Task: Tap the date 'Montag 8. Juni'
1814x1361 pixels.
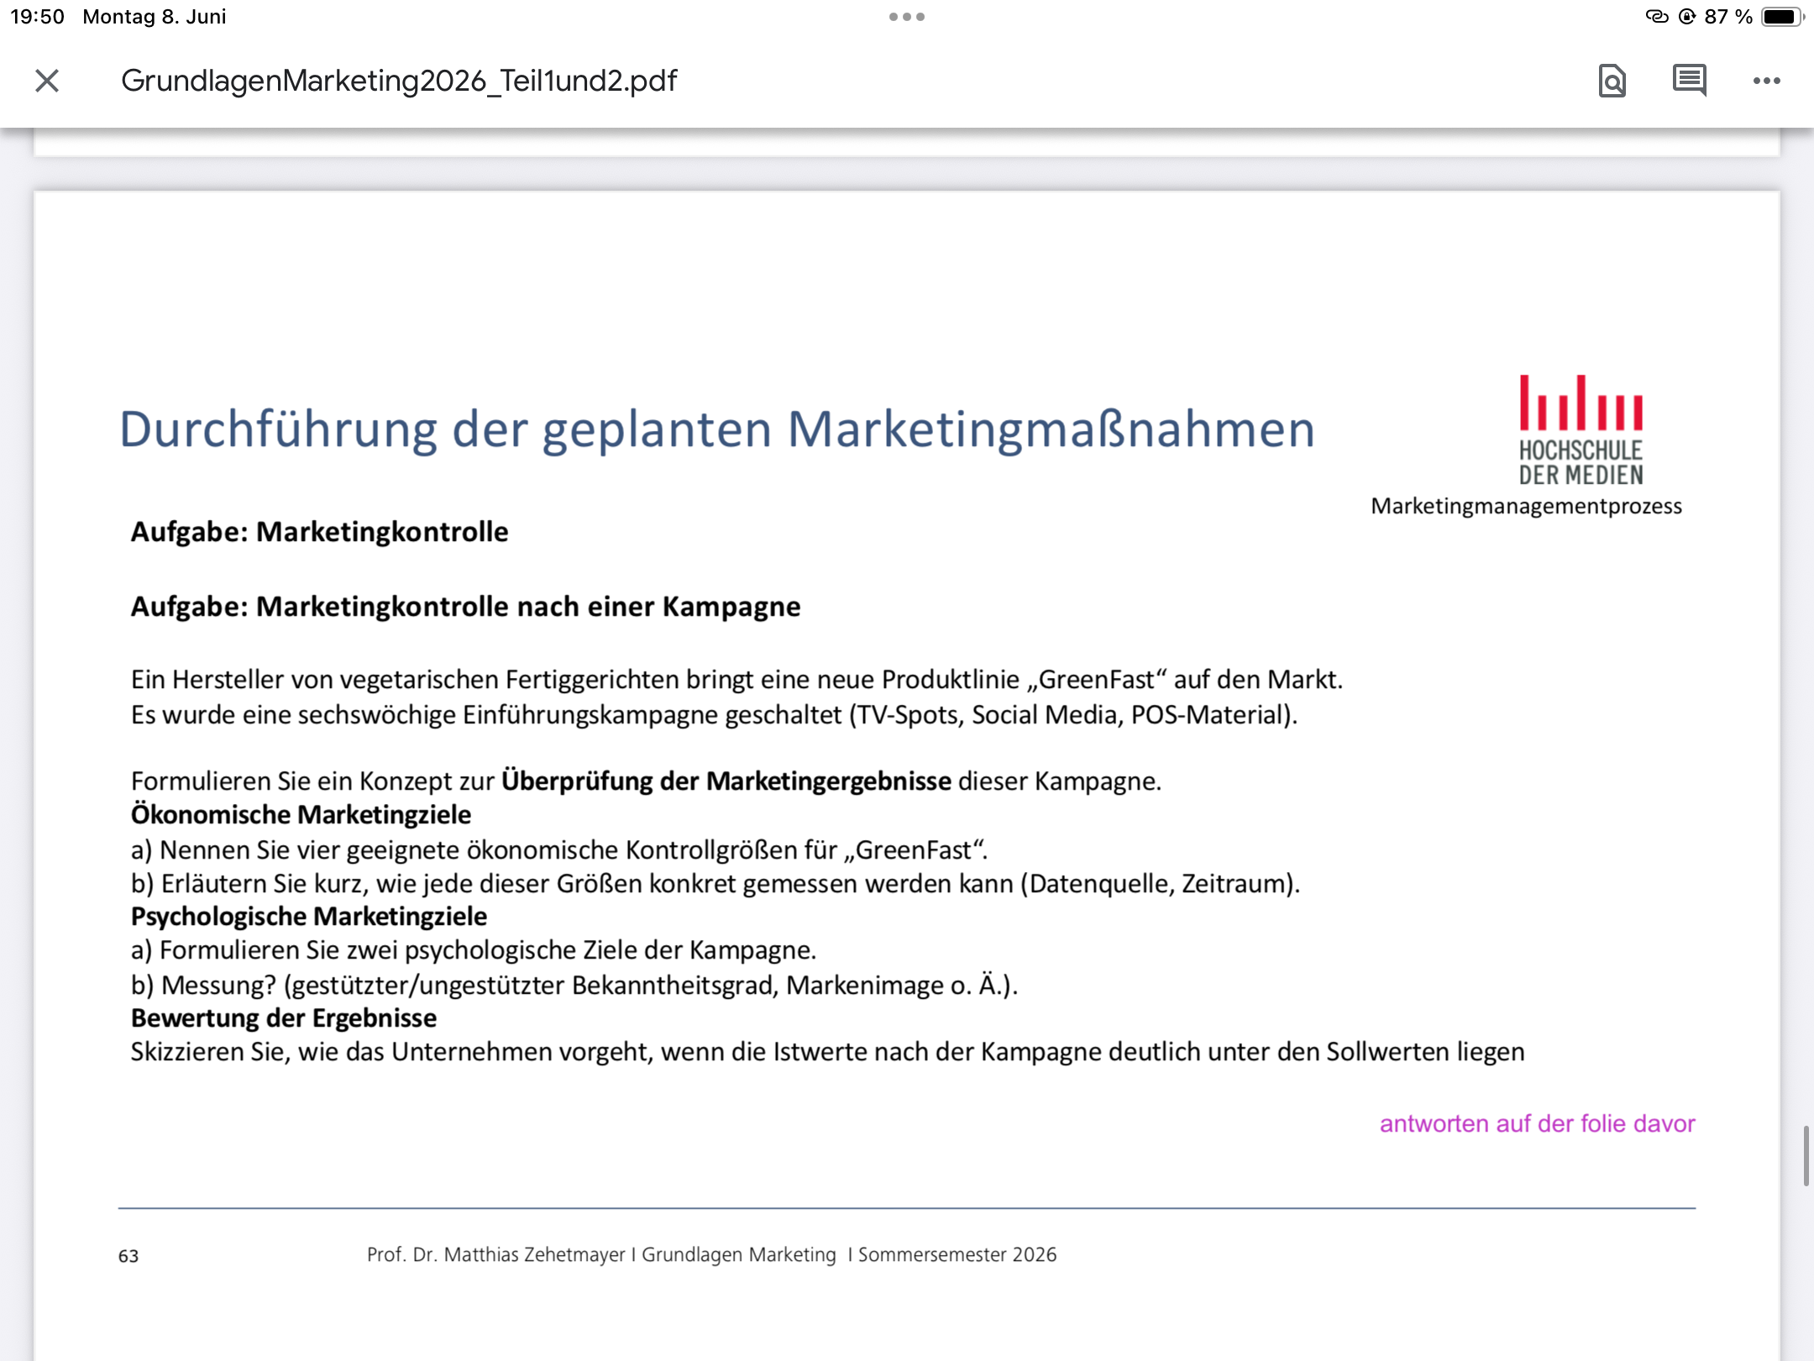Action: (x=155, y=17)
